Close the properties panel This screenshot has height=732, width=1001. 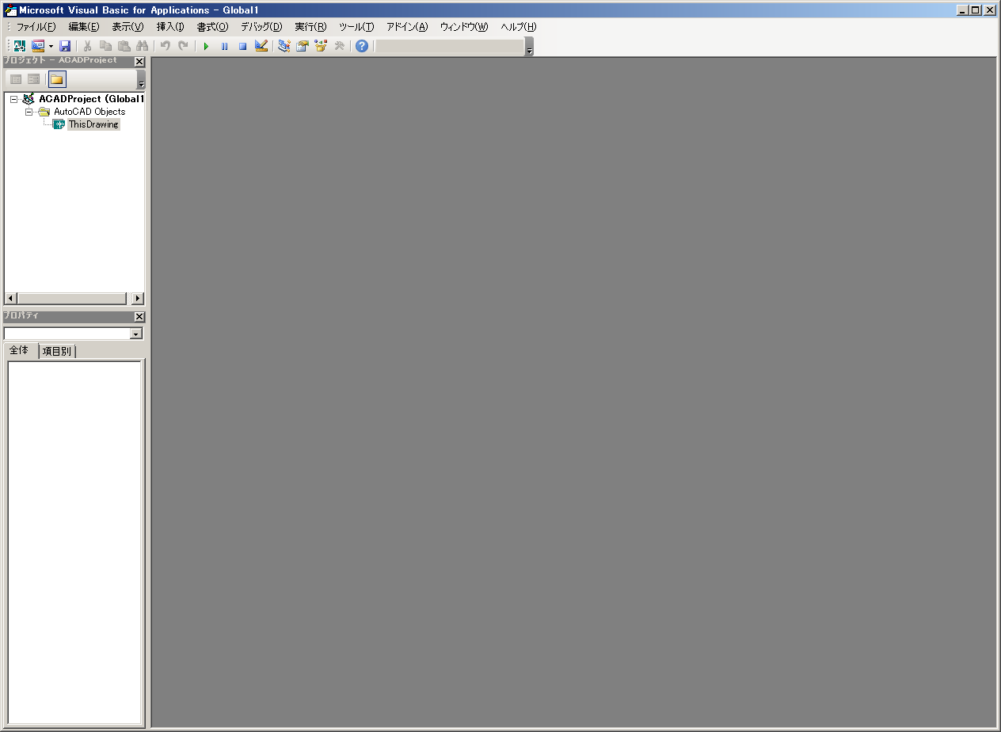point(139,317)
